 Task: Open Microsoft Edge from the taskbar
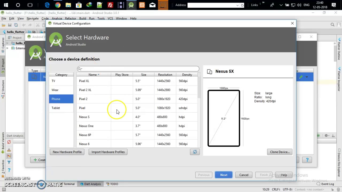pyautogui.click(x=47, y=5)
